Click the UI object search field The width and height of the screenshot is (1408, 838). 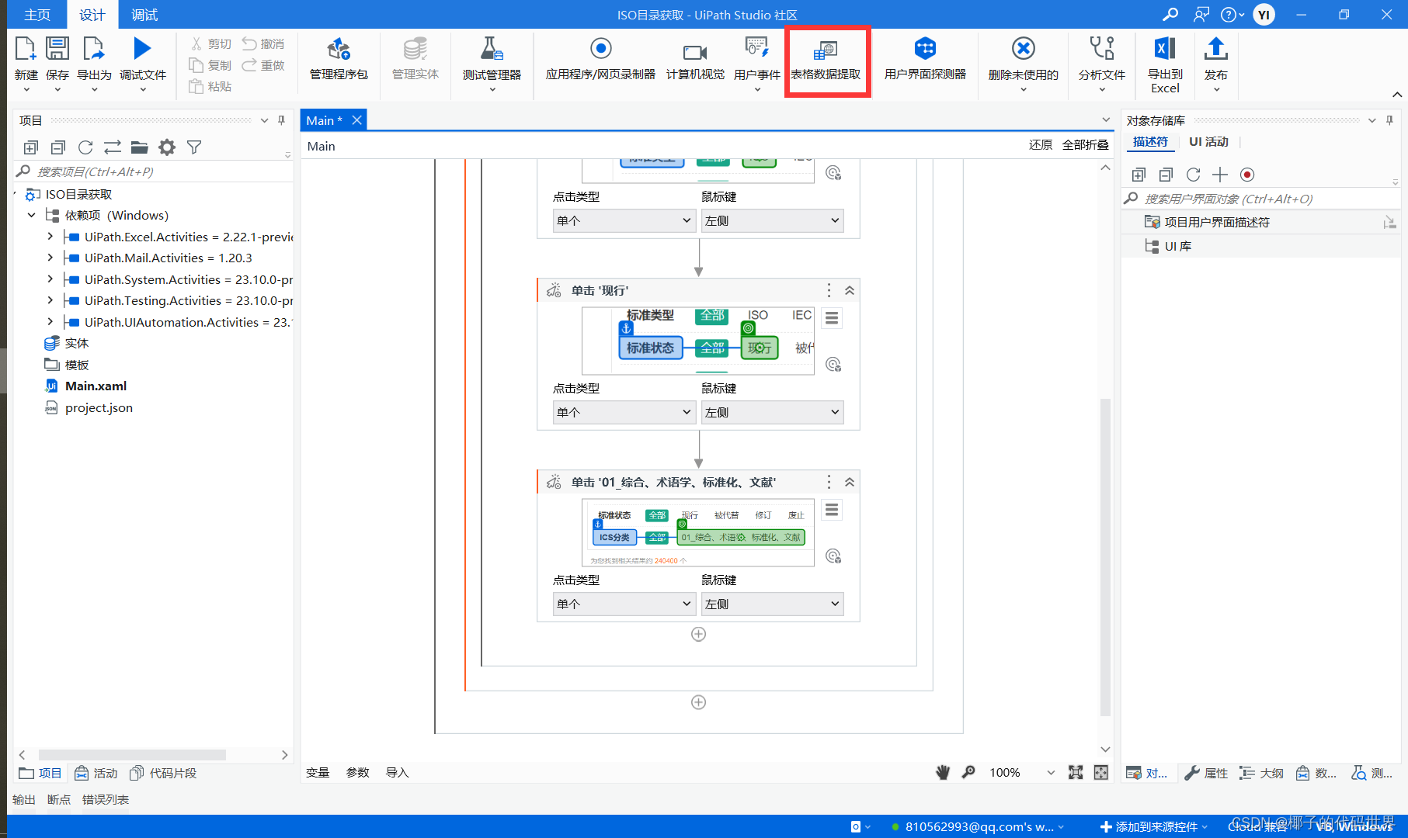coord(1260,199)
